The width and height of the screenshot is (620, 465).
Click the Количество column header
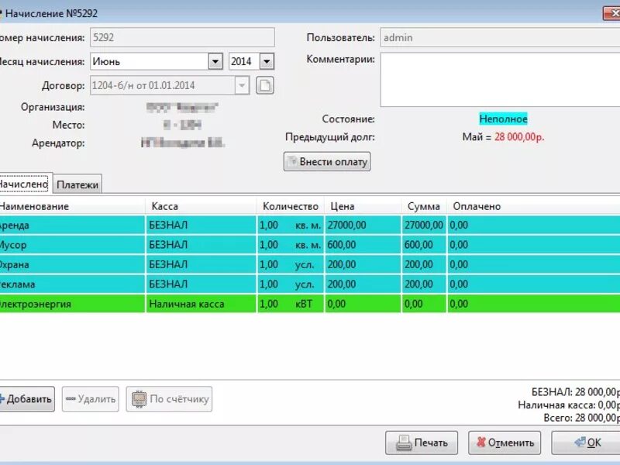point(291,206)
